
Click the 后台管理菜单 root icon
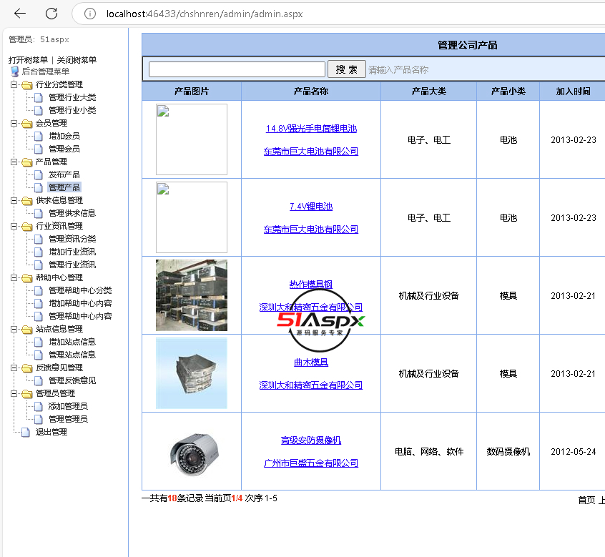pos(14,72)
